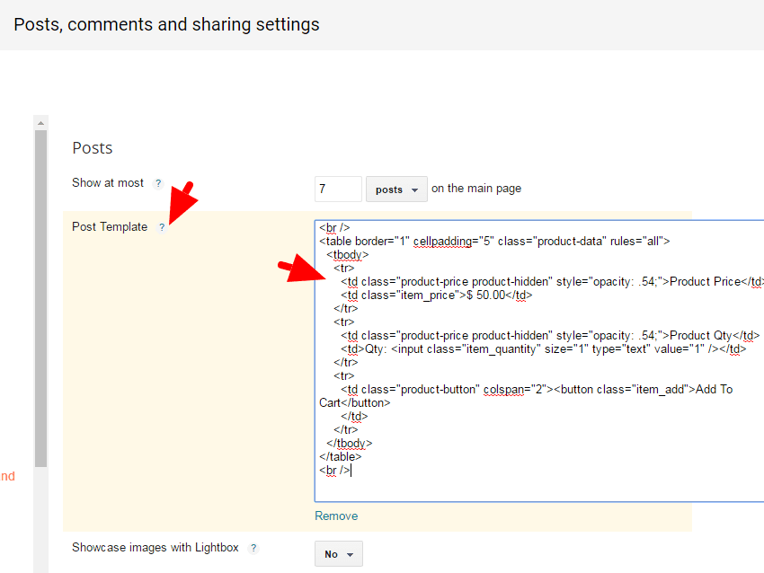Open the Post Template help icon
The width and height of the screenshot is (764, 573).
tap(162, 227)
